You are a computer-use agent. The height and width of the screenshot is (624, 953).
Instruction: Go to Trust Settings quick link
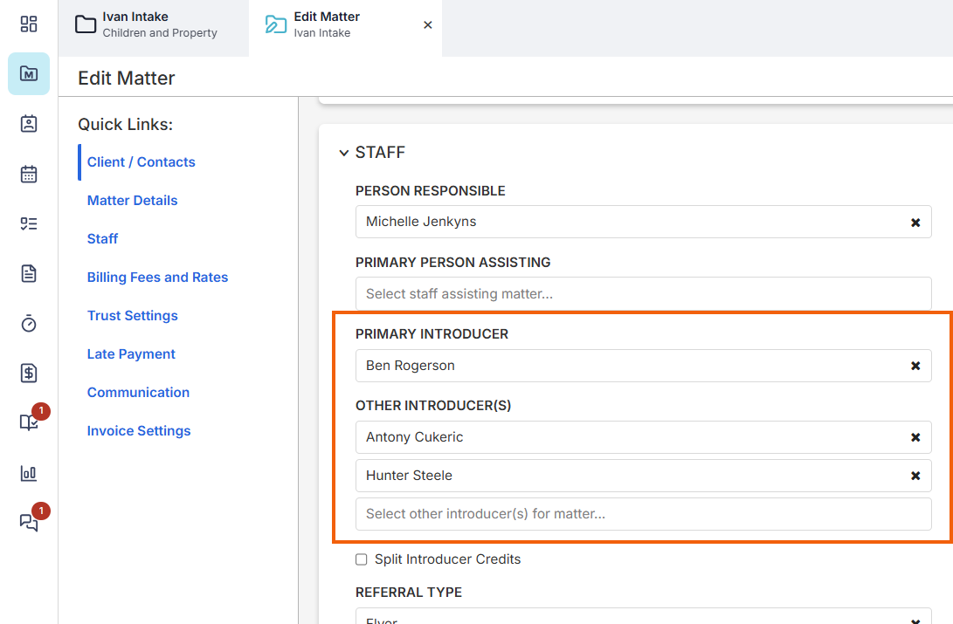click(132, 316)
